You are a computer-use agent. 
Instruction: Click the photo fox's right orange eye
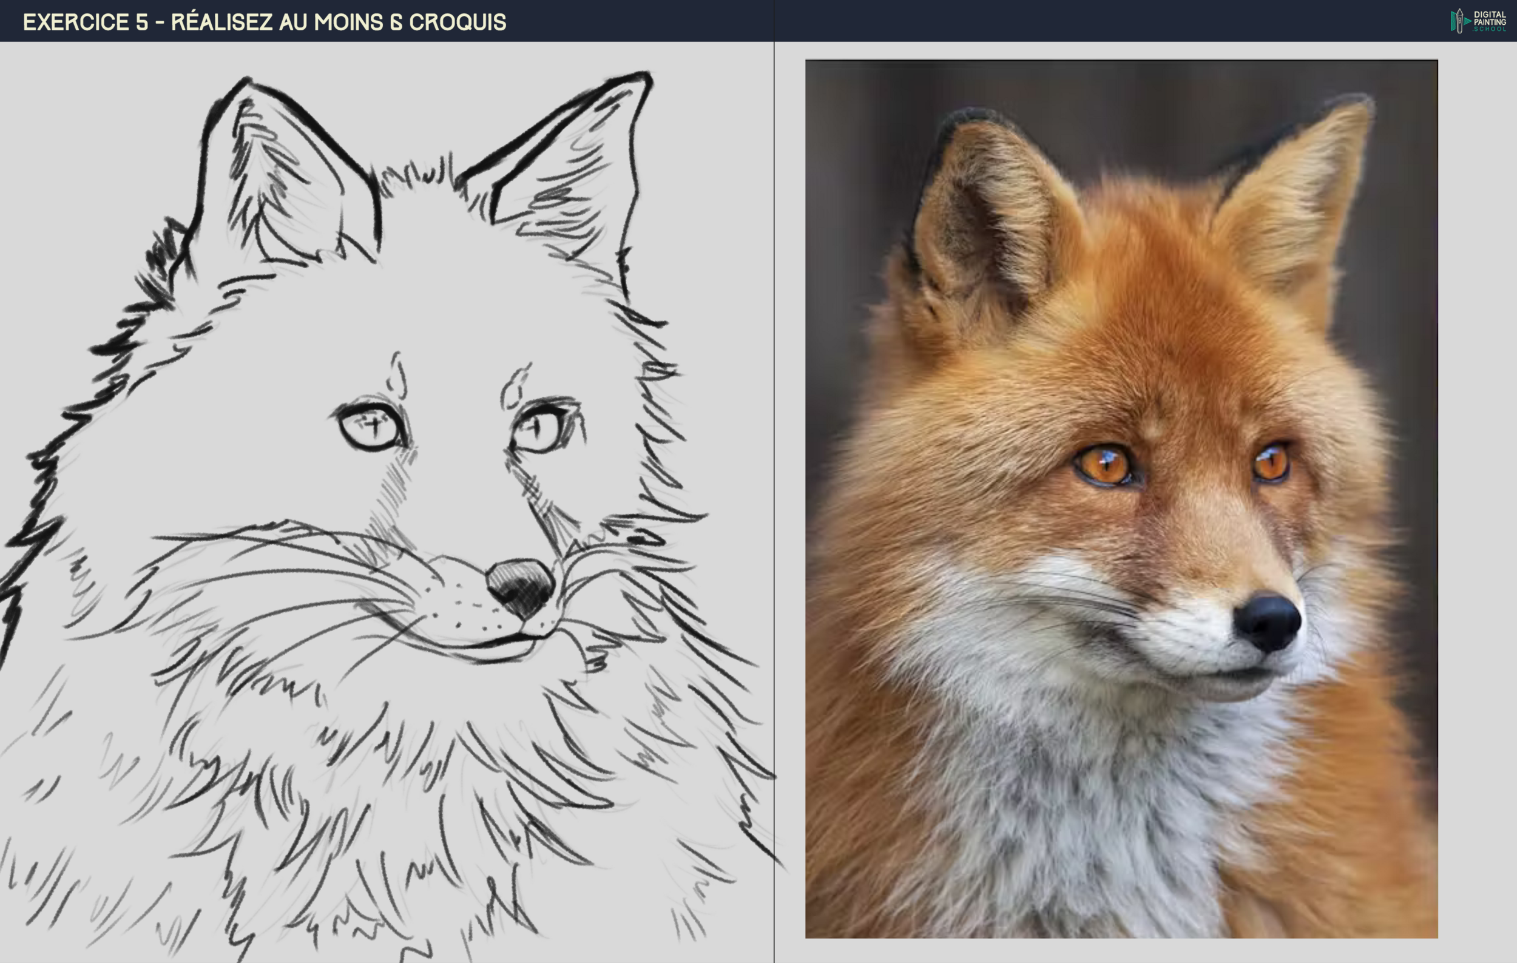[x=1271, y=463]
